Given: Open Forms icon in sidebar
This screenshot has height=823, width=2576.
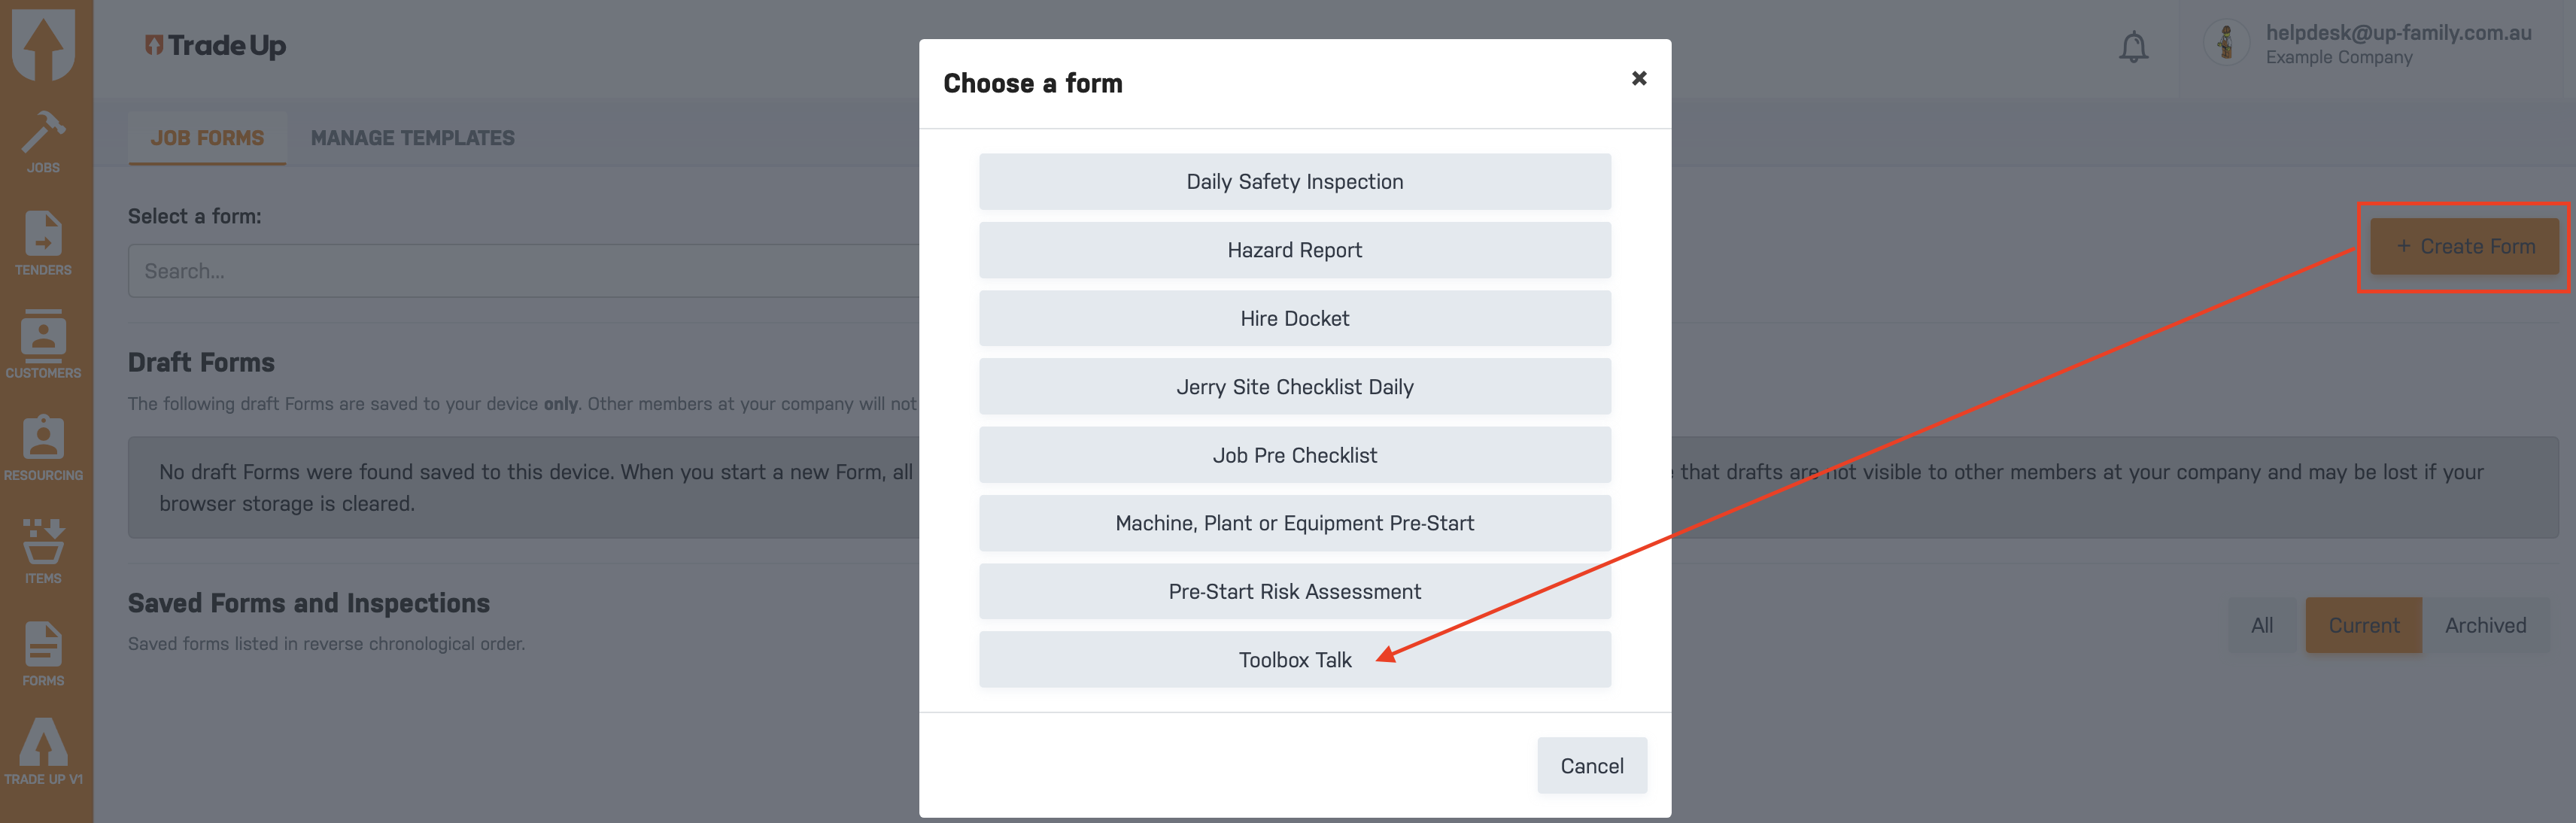Looking at the screenshot, I should pyautogui.click(x=43, y=654).
